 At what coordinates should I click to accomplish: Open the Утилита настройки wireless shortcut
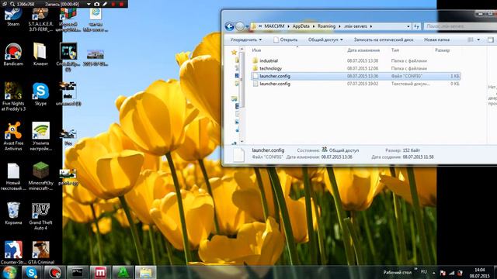pos(40,136)
